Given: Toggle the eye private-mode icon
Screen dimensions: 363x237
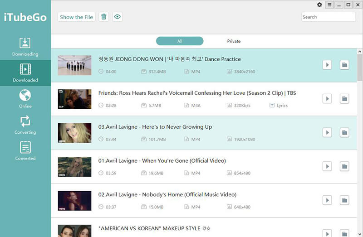Looking at the screenshot, I should pos(118,17).
